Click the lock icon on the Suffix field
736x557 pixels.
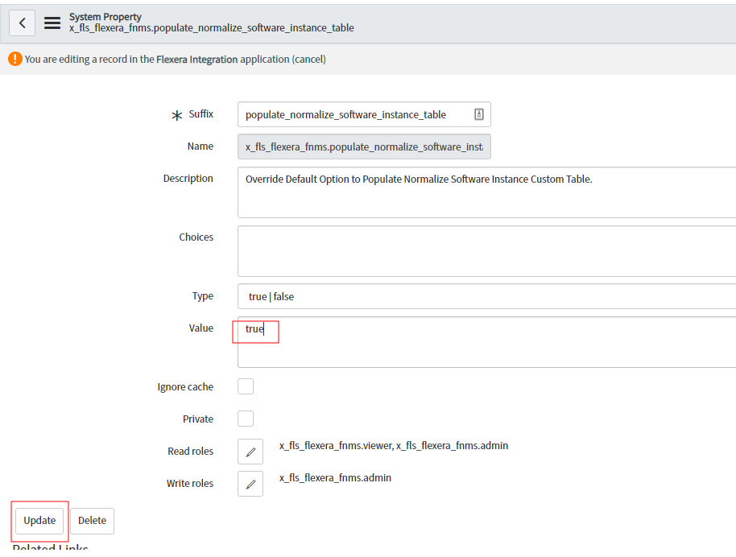point(481,113)
